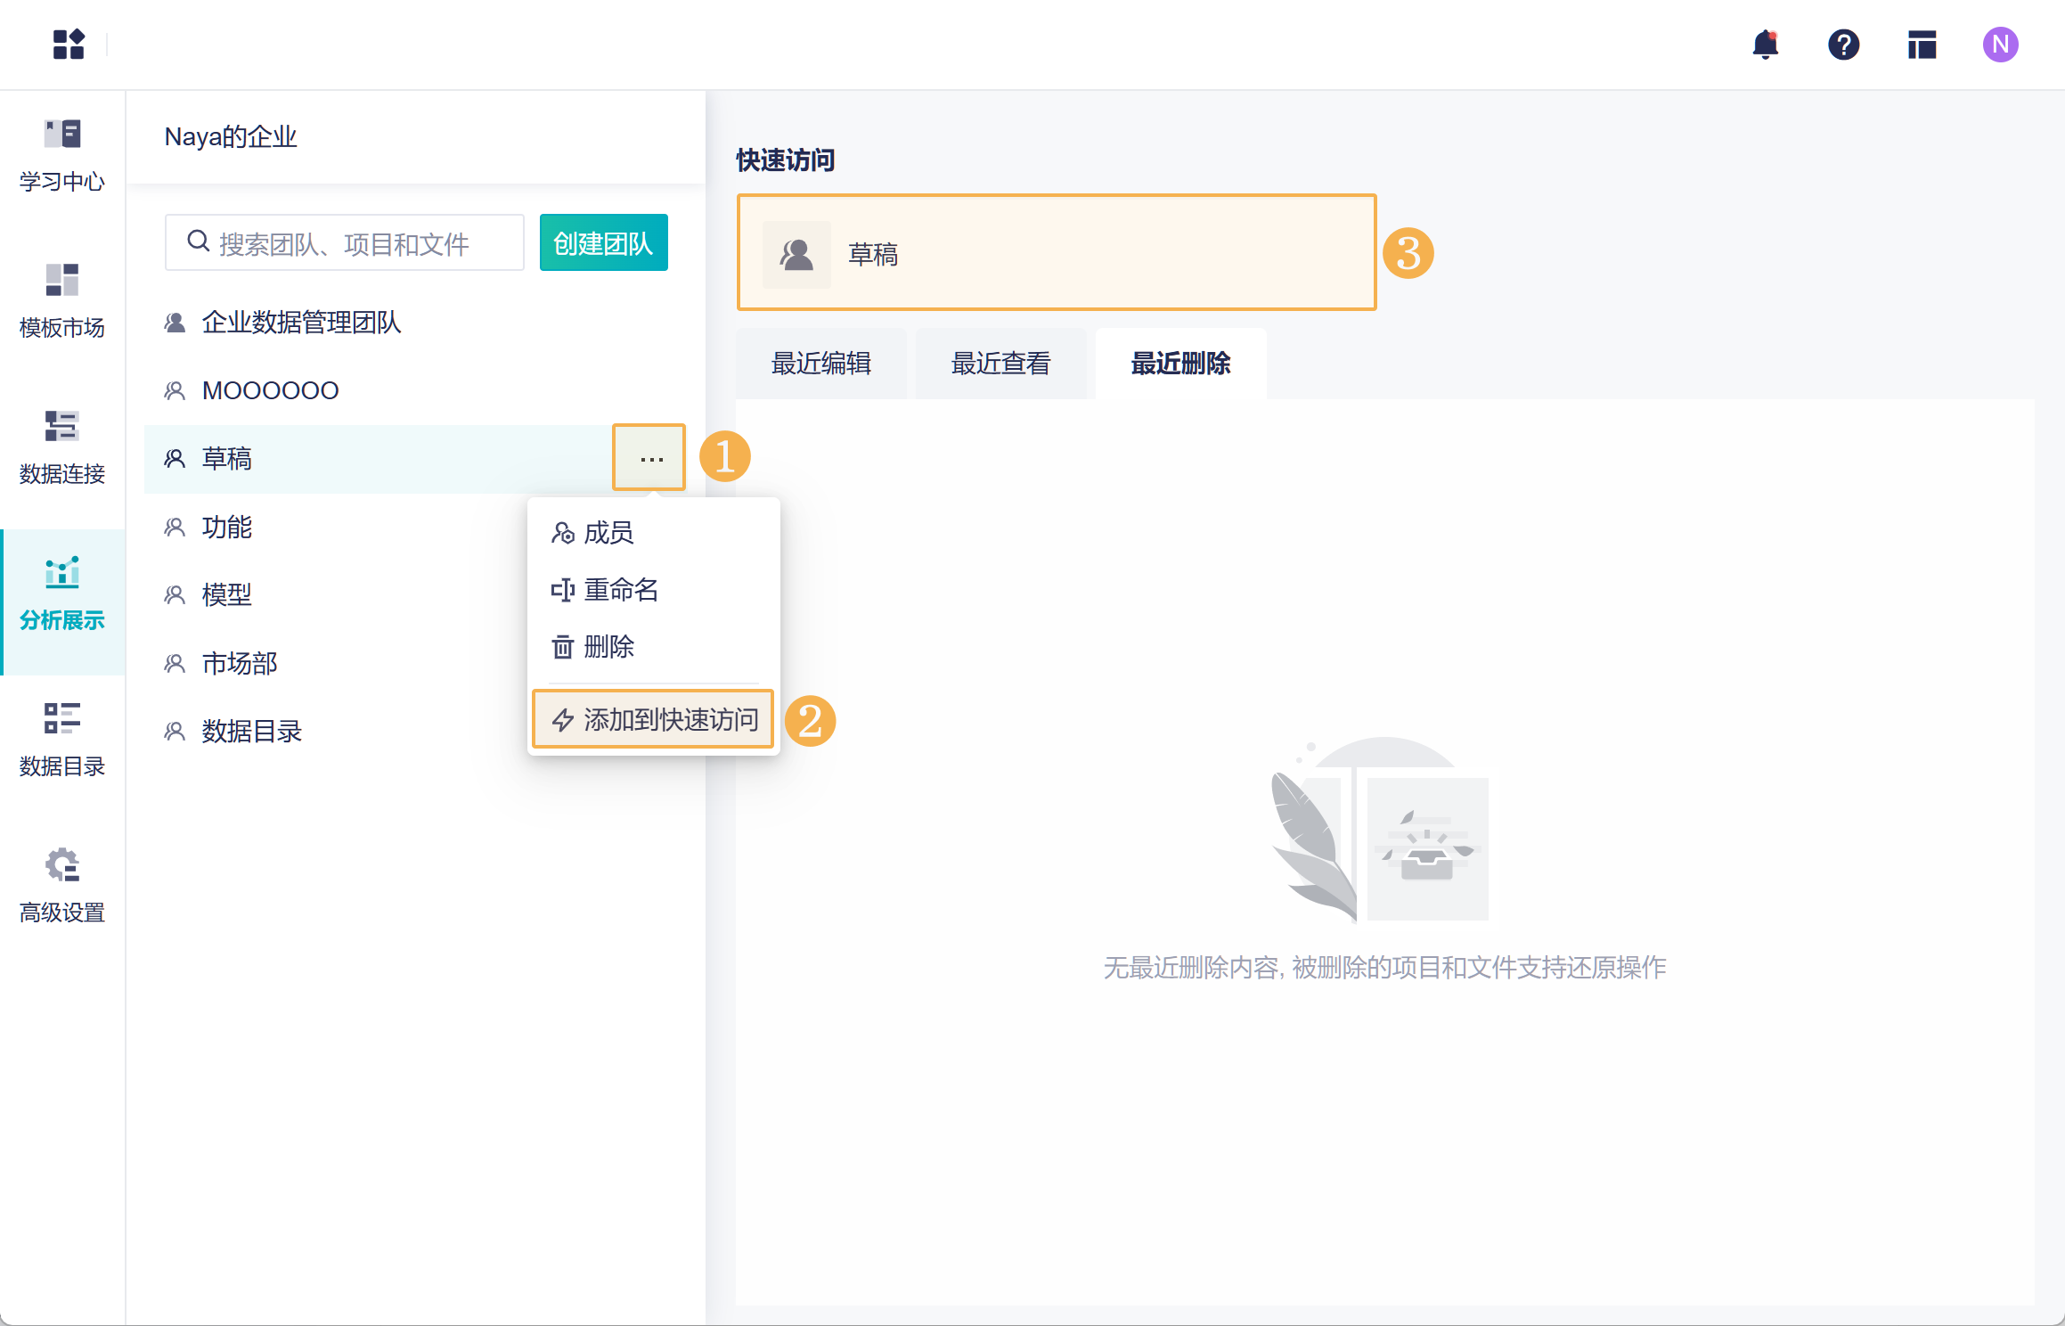Open 高级设置 in sidebar
This screenshot has width=2065, height=1326.
pyautogui.click(x=62, y=887)
